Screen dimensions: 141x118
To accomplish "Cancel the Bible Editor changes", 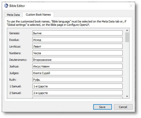I will click(x=123, y=107).
